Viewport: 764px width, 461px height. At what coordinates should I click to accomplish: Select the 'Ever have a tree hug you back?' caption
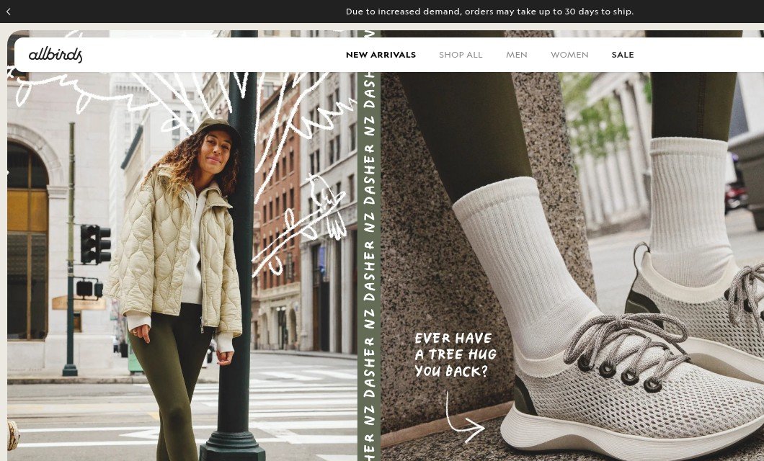tap(455, 355)
